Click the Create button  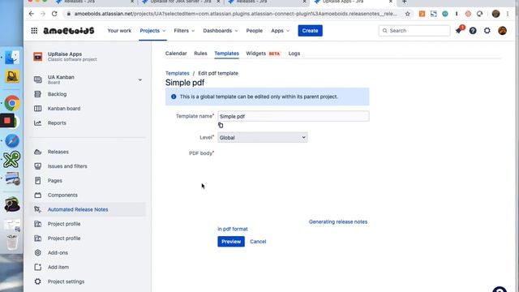[x=310, y=31]
